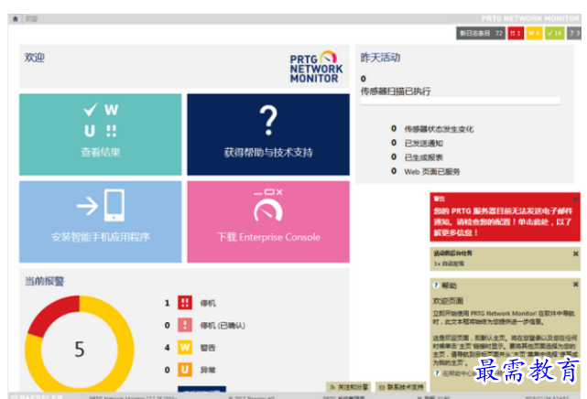Image resolution: width=587 pixels, height=399 pixels.
Task: Open the 下载 Enterprise Console pink tile
Action: click(x=268, y=221)
